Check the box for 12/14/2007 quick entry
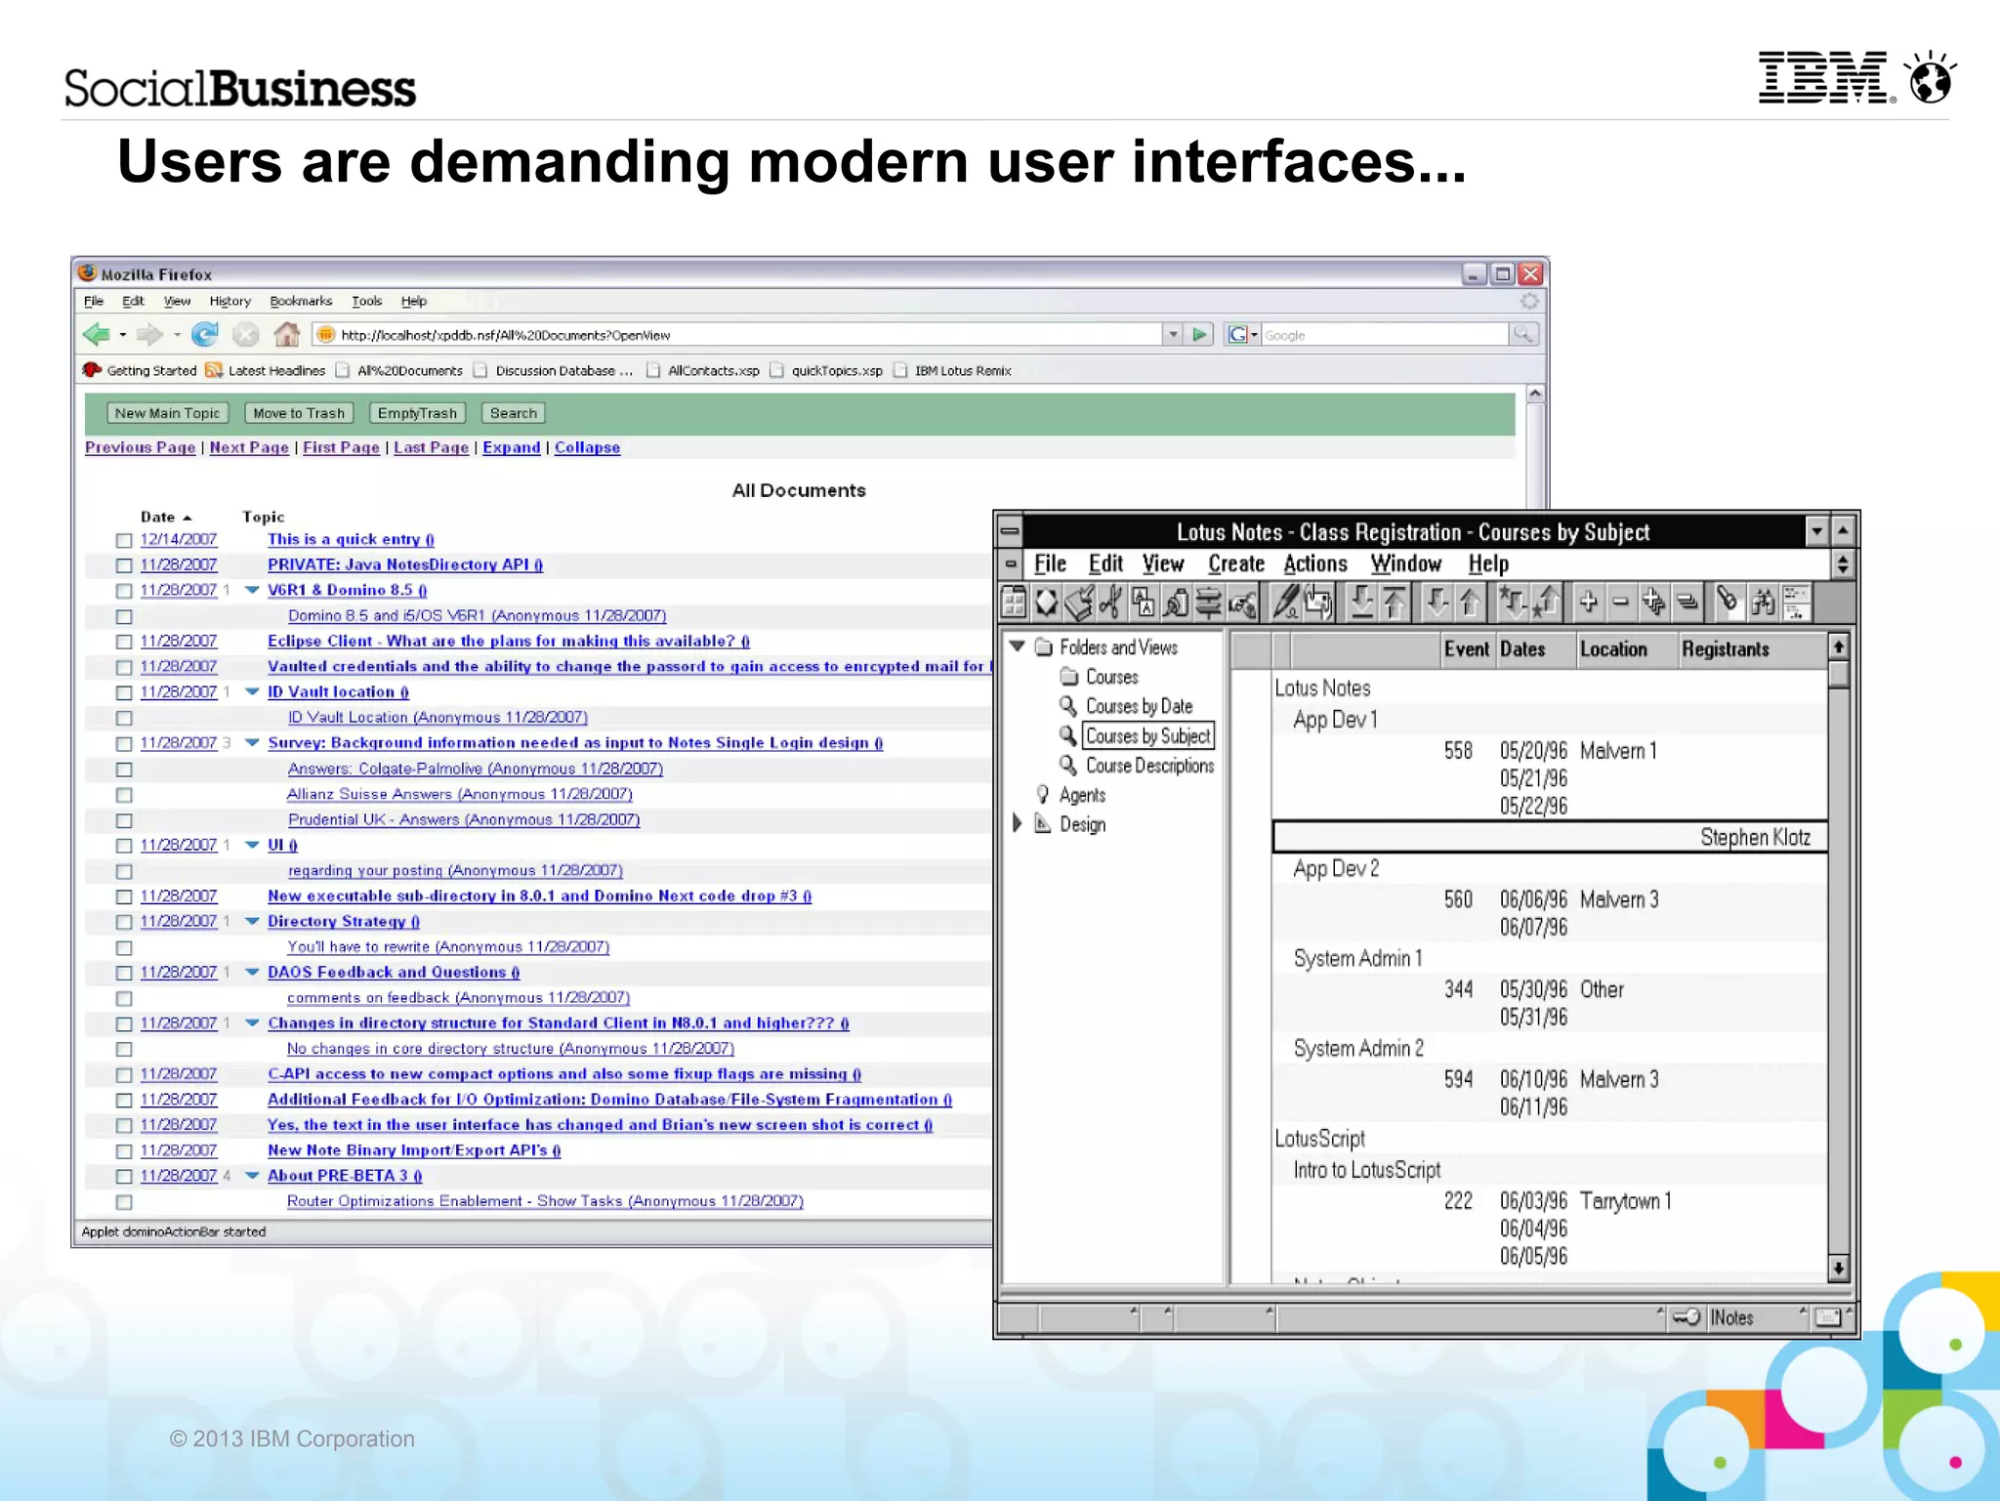 coord(124,540)
